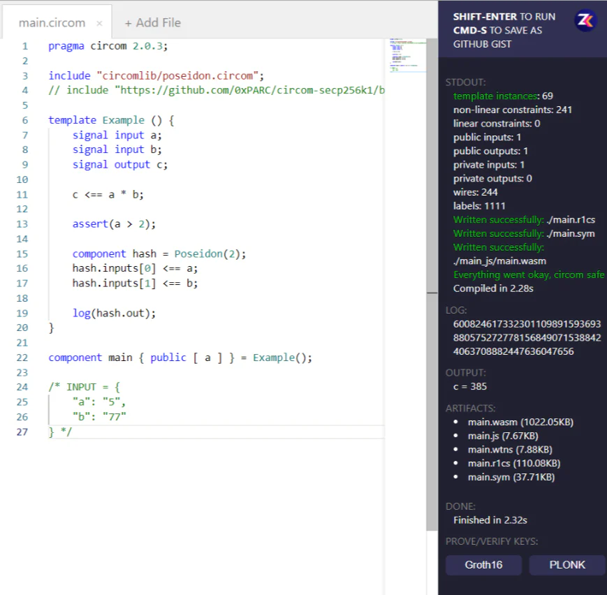Click the 'Compiled in 2.28s' text
This screenshot has height=595, width=607.
point(493,288)
